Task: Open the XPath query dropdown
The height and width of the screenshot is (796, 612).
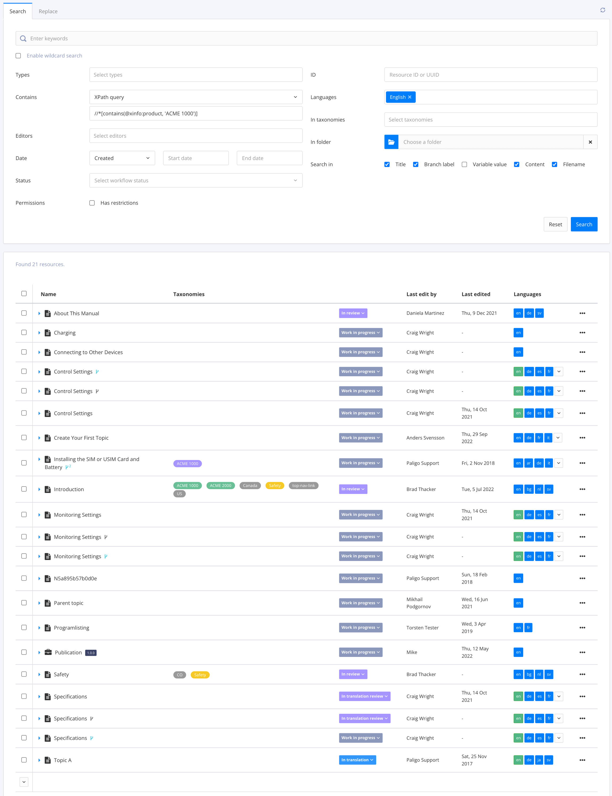Action: (196, 97)
